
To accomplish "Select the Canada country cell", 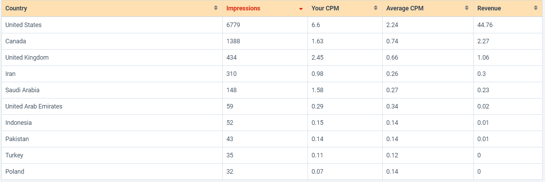I will pos(16,41).
